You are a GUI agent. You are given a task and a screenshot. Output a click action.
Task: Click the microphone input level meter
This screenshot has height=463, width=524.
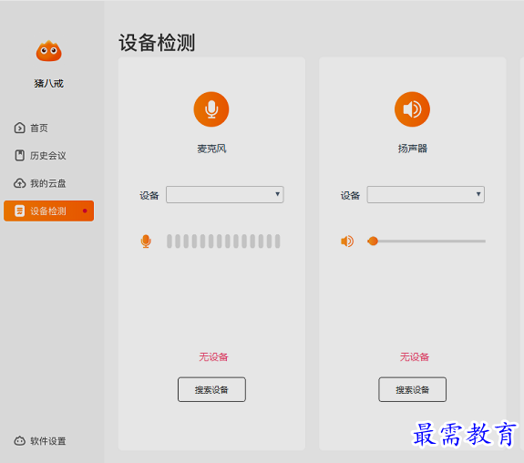coord(223,241)
